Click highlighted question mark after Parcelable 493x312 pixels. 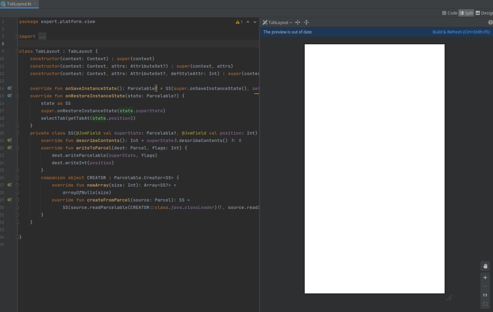(156, 88)
